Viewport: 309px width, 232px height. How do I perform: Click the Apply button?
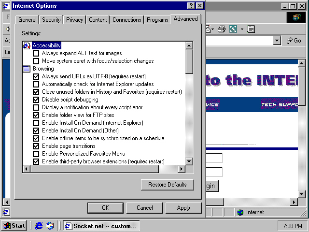point(183,208)
